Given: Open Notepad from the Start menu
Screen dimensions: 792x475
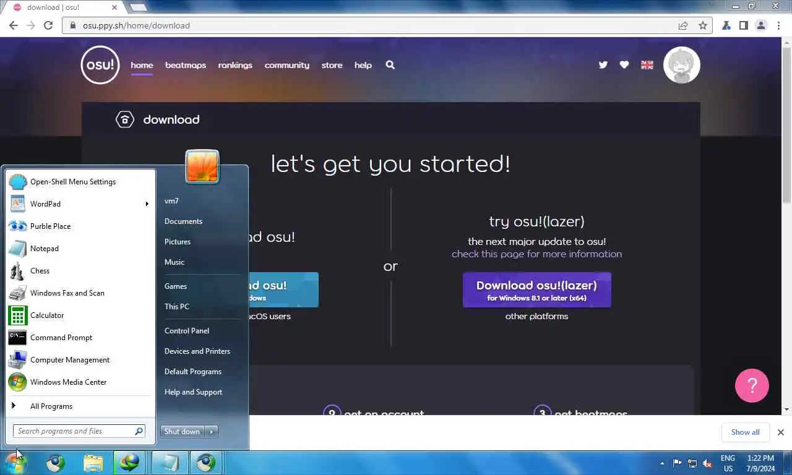Looking at the screenshot, I should (x=80, y=249).
